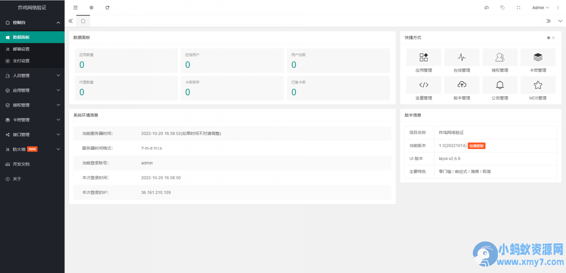Click 炸鸡网络验证 sidebar logo title
This screenshot has height=273, width=566.
pyautogui.click(x=32, y=7)
